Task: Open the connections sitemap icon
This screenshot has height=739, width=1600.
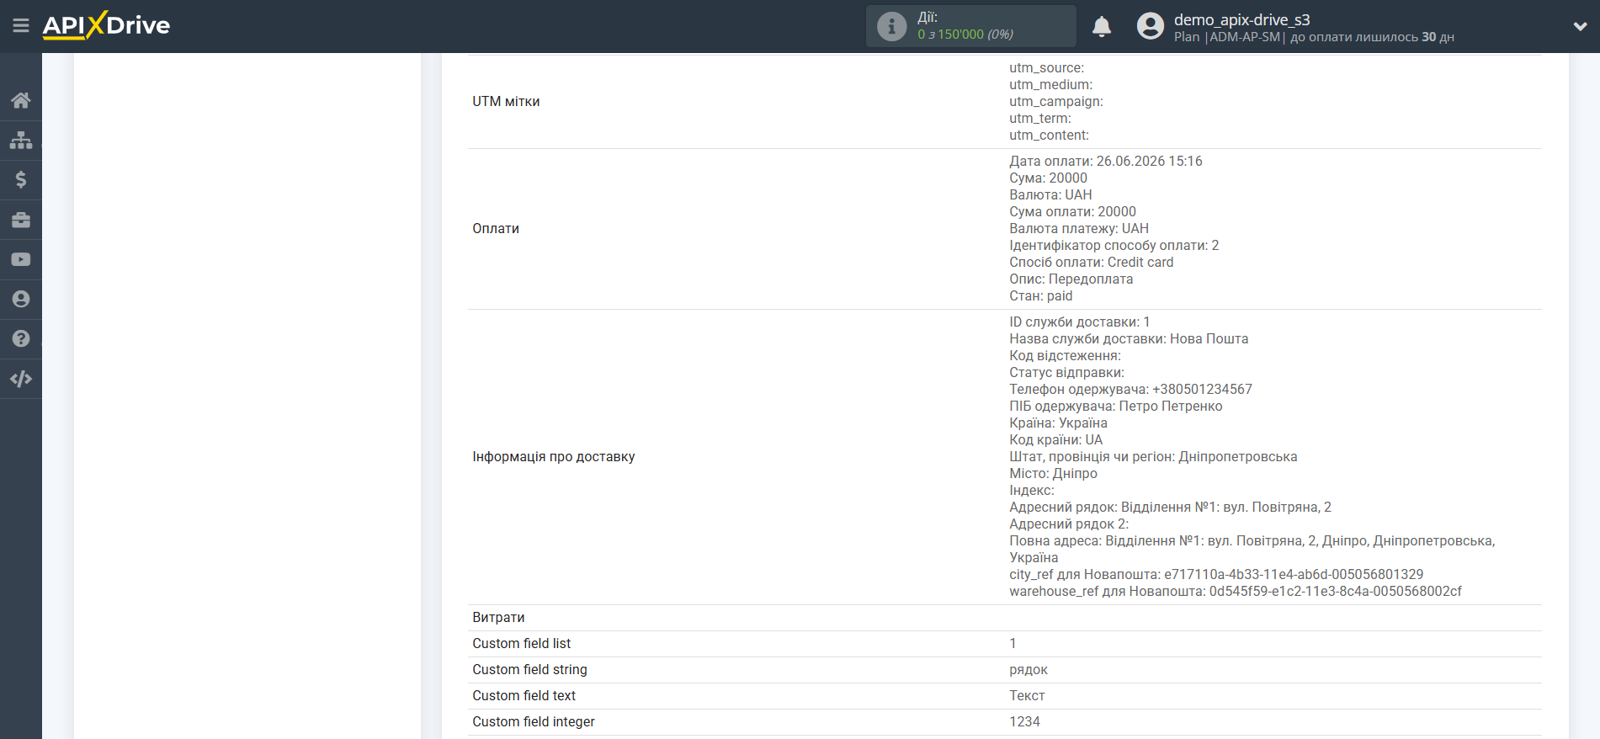Action: tap(21, 140)
